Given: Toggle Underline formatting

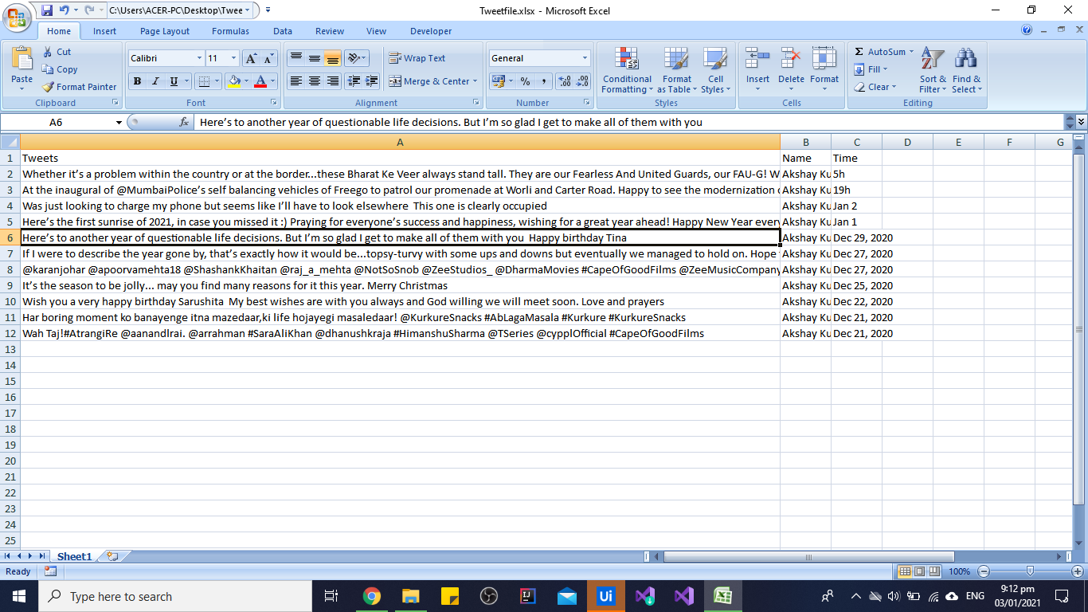Looking at the screenshot, I should (x=173, y=81).
